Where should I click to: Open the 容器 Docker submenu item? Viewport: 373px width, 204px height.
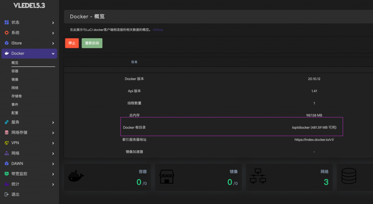pyautogui.click(x=15, y=71)
